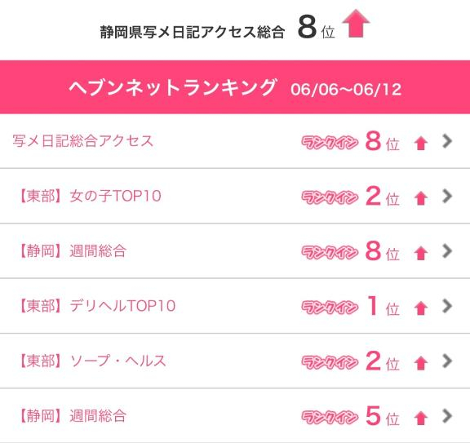The height and width of the screenshot is (443, 470).
Task: Click the large pink up arrow beside 静岡県 ranking
Action: 356,24
